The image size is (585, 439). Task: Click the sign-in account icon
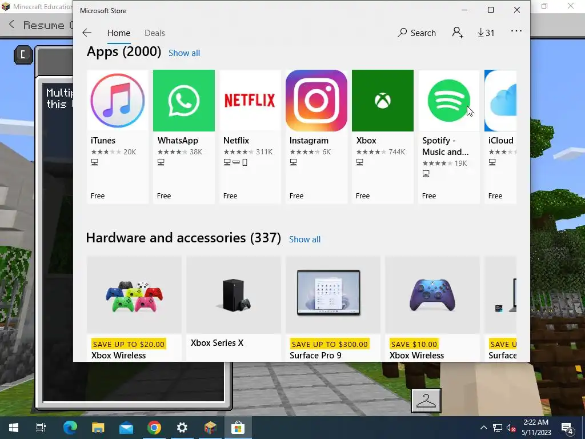click(458, 33)
